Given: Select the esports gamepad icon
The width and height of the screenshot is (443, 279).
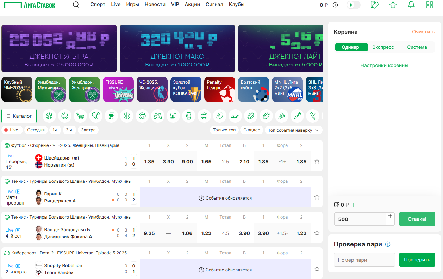Looking at the screenshot, I should tap(158, 116).
